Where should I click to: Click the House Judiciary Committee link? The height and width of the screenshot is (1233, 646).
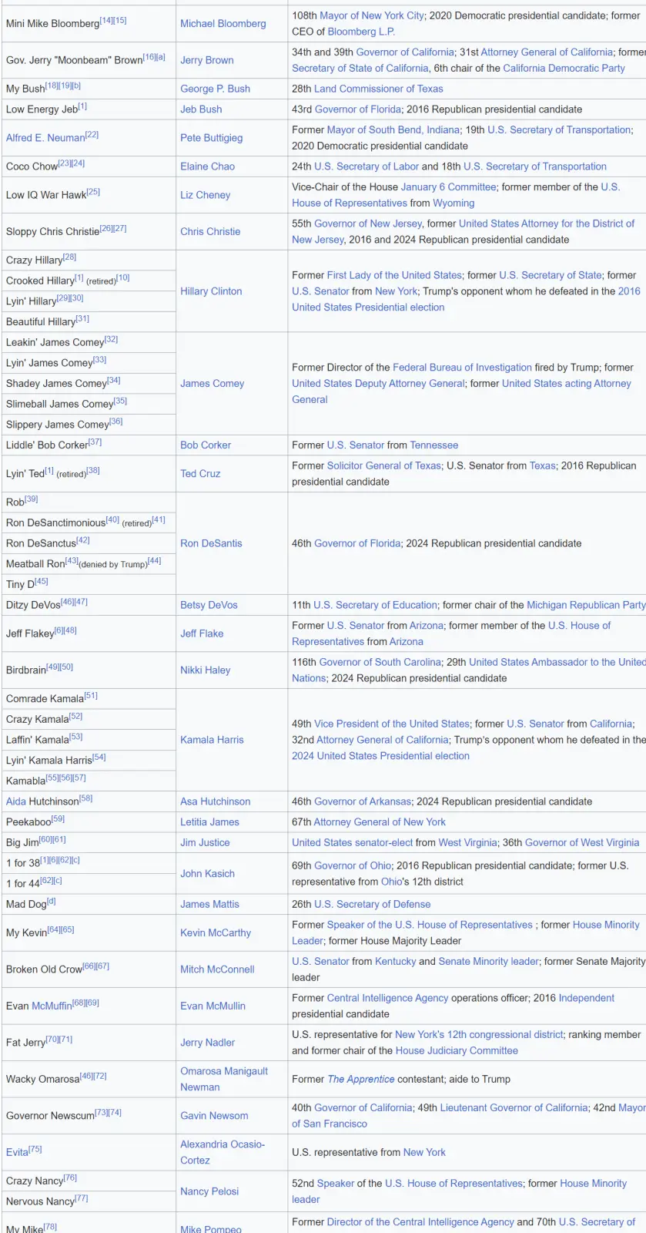(457, 1051)
